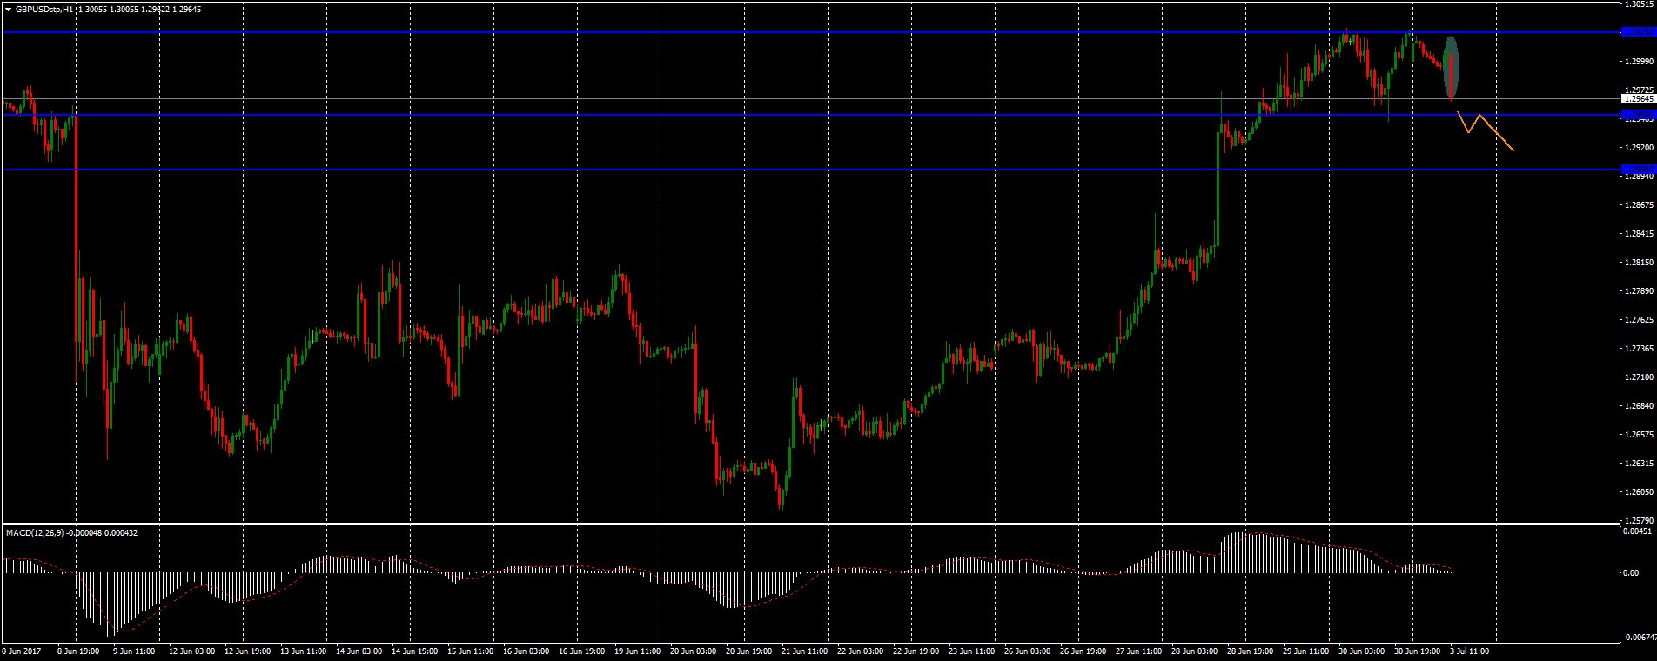Click the 1.30250 blue price label

[x=1638, y=32]
